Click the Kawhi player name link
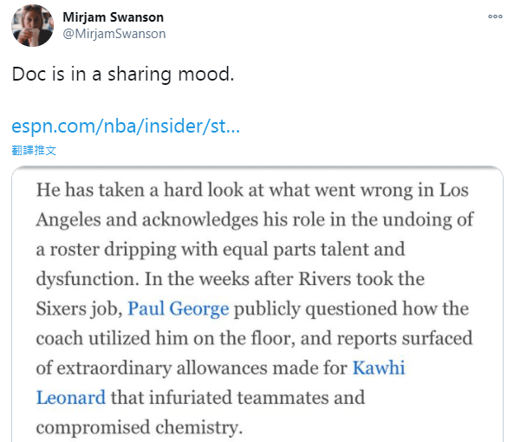 pyautogui.click(x=379, y=367)
